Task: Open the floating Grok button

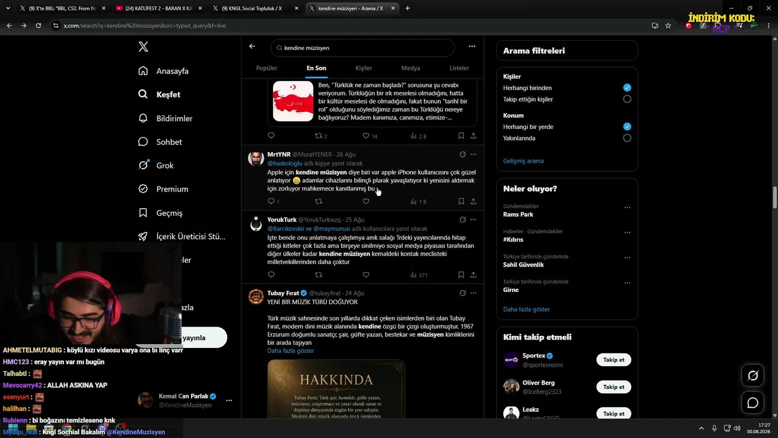Action: (x=752, y=376)
